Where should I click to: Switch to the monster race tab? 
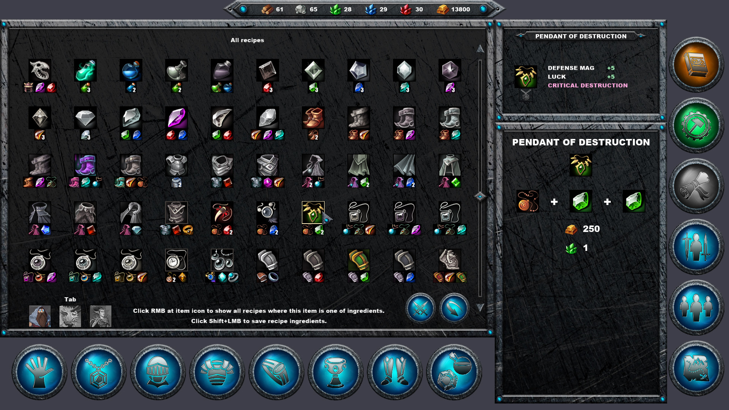coord(70,316)
